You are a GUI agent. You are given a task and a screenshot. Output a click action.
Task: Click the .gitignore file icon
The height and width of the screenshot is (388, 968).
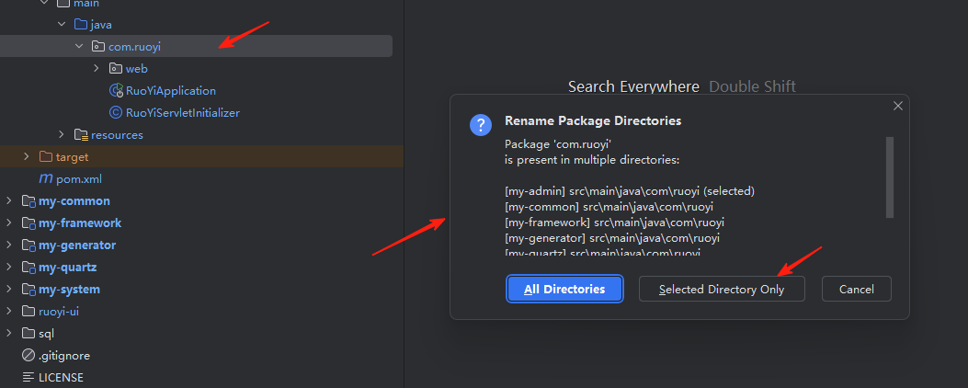pyautogui.click(x=28, y=356)
